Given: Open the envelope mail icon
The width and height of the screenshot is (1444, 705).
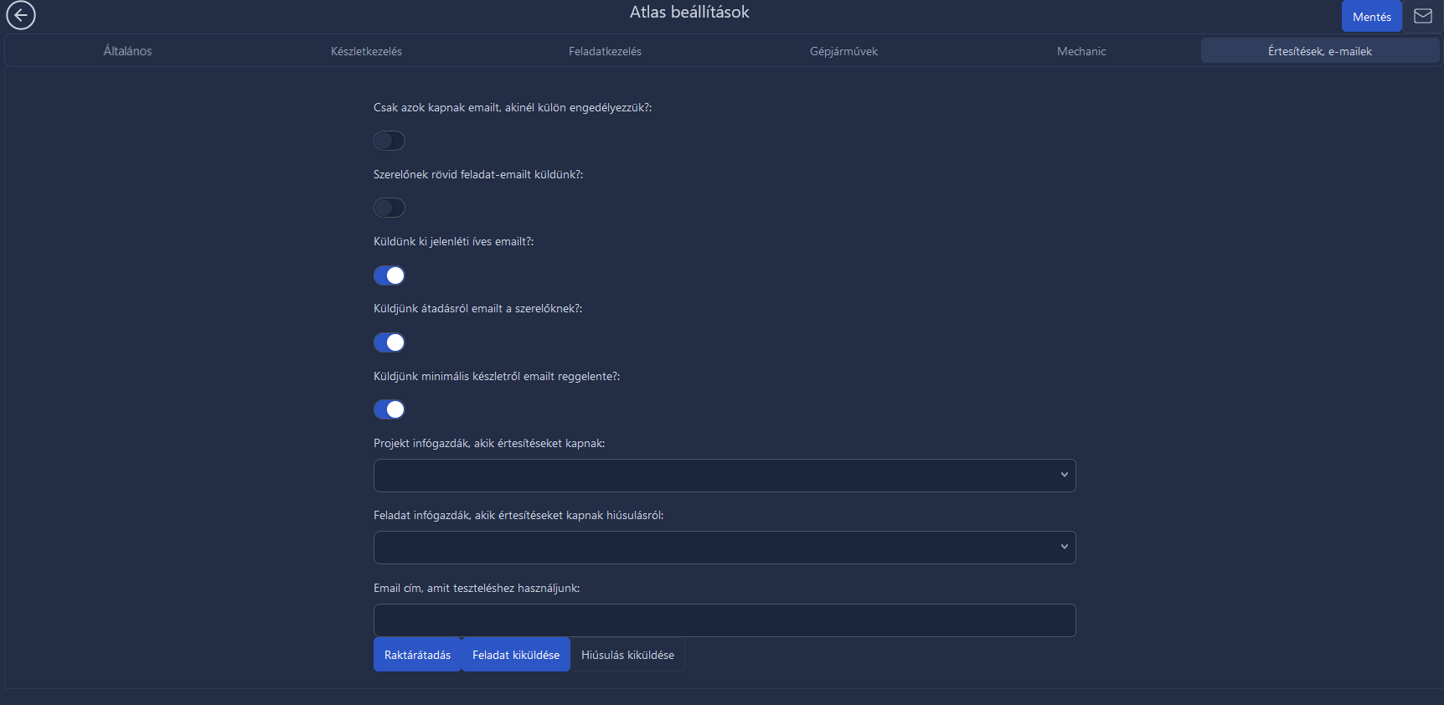Looking at the screenshot, I should (1423, 16).
